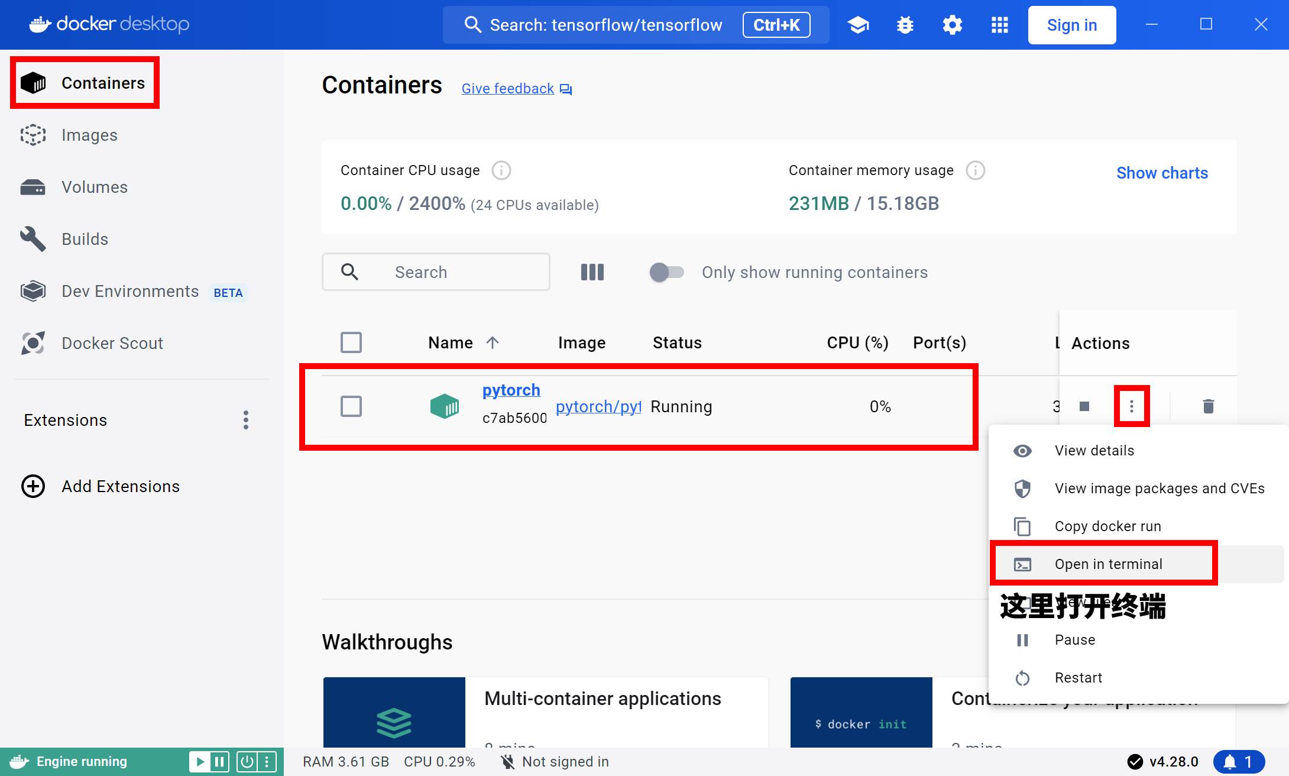1289x776 pixels.
Task: Select Copy docker run entry
Action: (1139, 526)
